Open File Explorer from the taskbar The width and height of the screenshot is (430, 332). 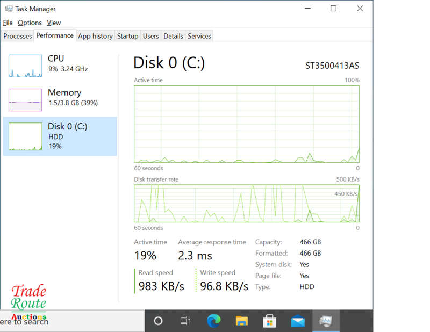point(242,321)
